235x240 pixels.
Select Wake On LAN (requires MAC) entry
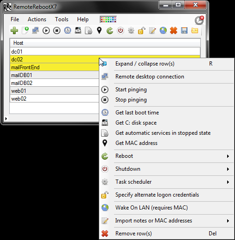pos(151,208)
